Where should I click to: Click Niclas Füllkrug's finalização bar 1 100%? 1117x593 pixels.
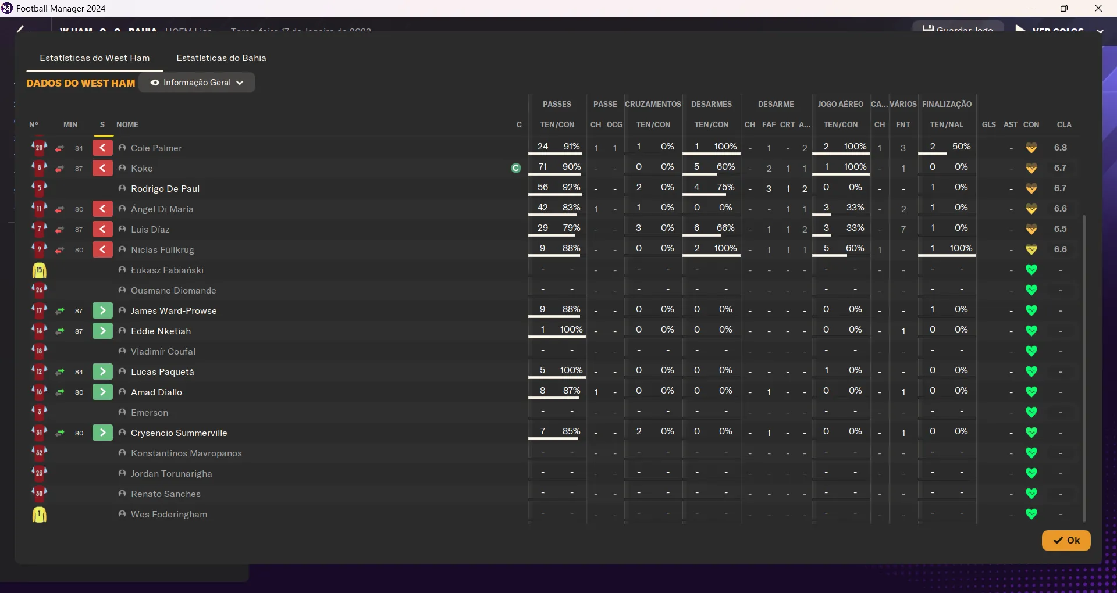pyautogui.click(x=947, y=249)
